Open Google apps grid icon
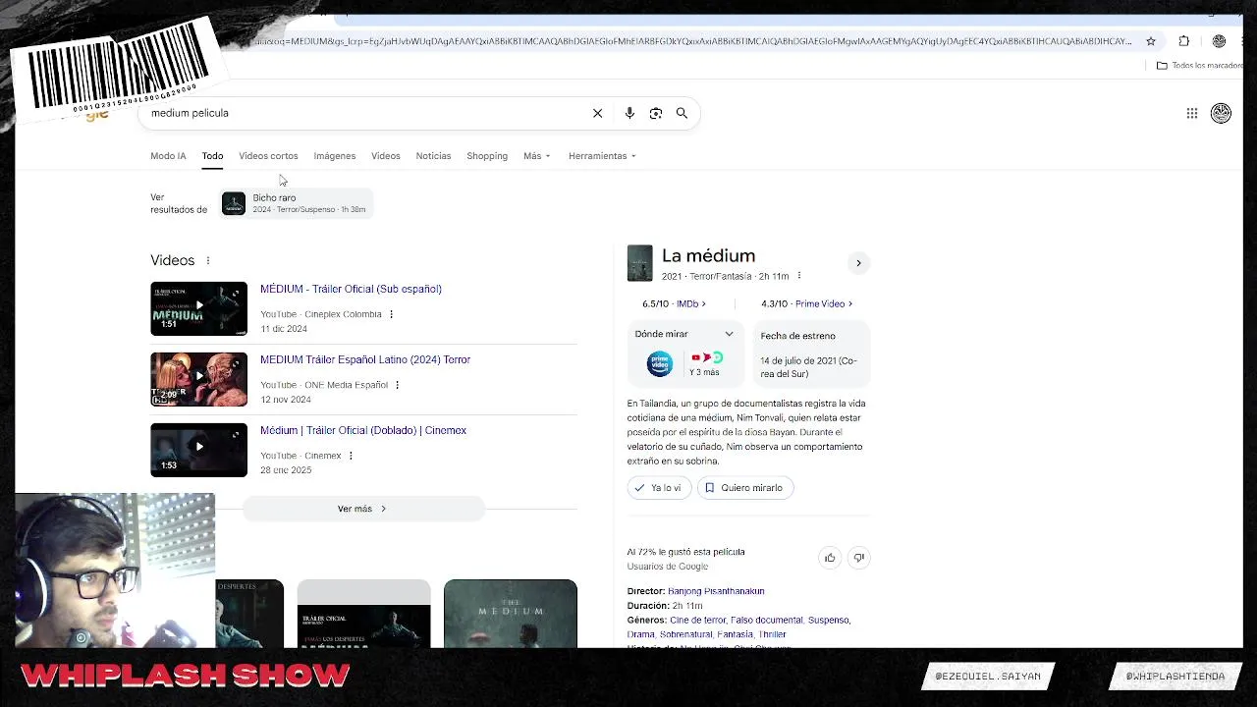 (x=1192, y=113)
